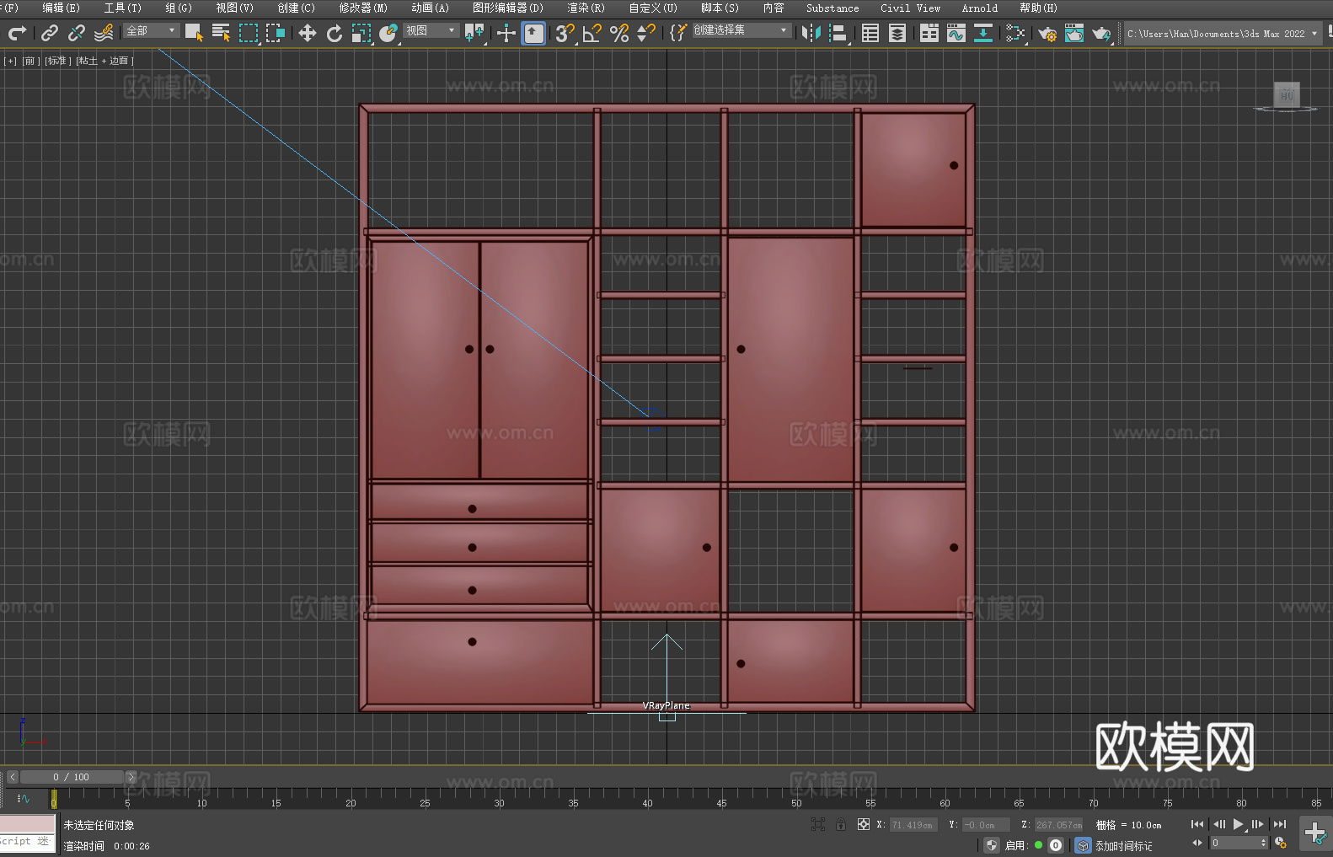Open viewport [粘土 + 边面] style menu
This screenshot has height=857, width=1333.
(x=105, y=61)
